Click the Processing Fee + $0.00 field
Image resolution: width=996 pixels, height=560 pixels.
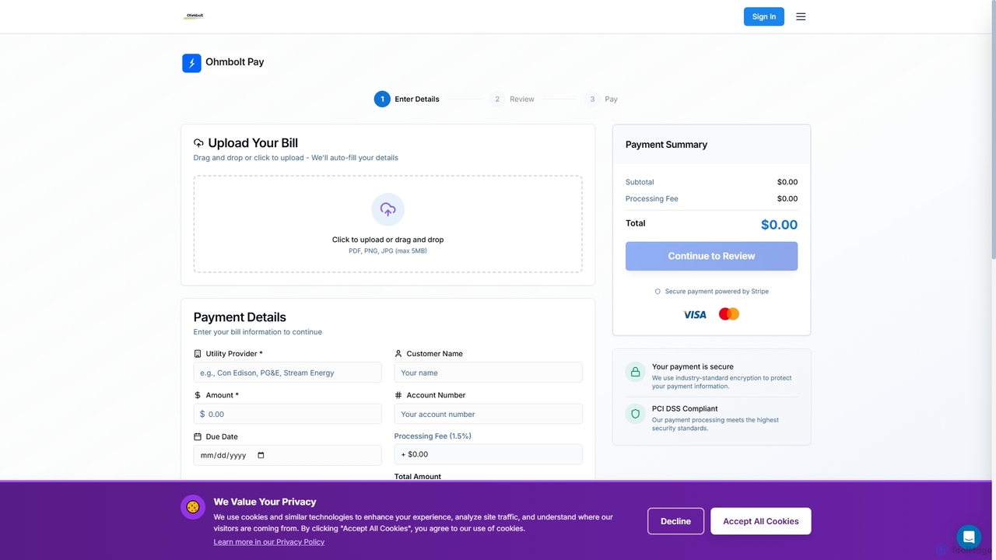pyautogui.click(x=488, y=454)
